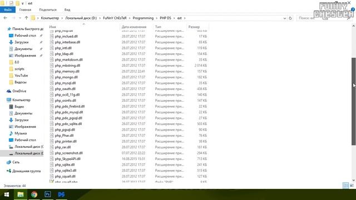
Task: Refresh the current folder view
Action: point(290,18)
